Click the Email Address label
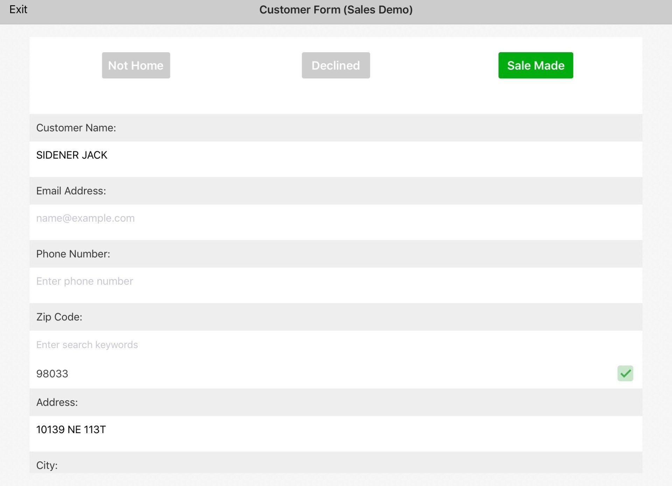The width and height of the screenshot is (672, 486). (x=71, y=191)
